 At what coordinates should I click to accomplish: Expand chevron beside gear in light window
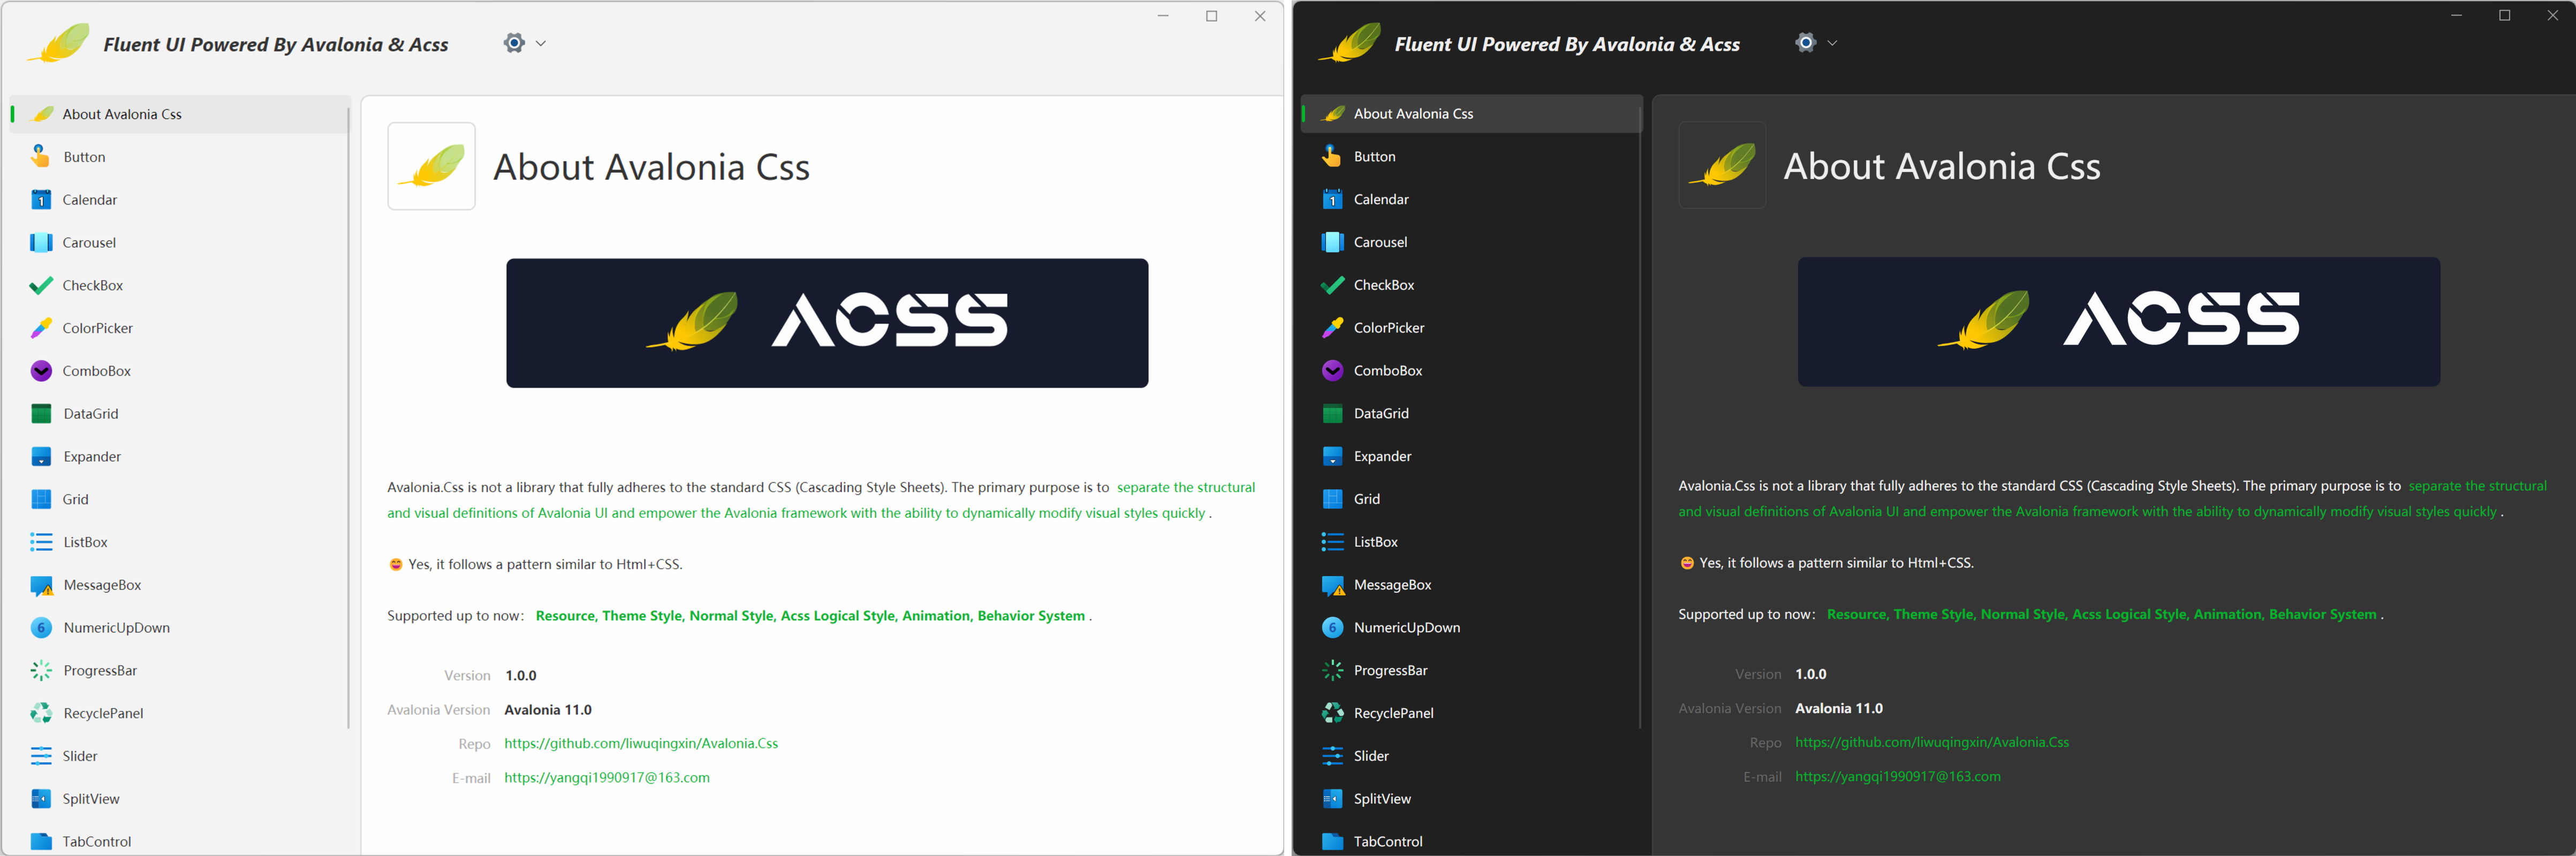541,43
